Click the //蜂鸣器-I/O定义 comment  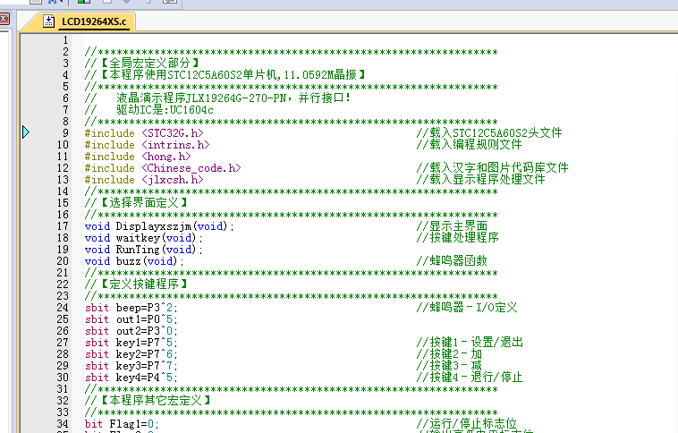point(467,308)
